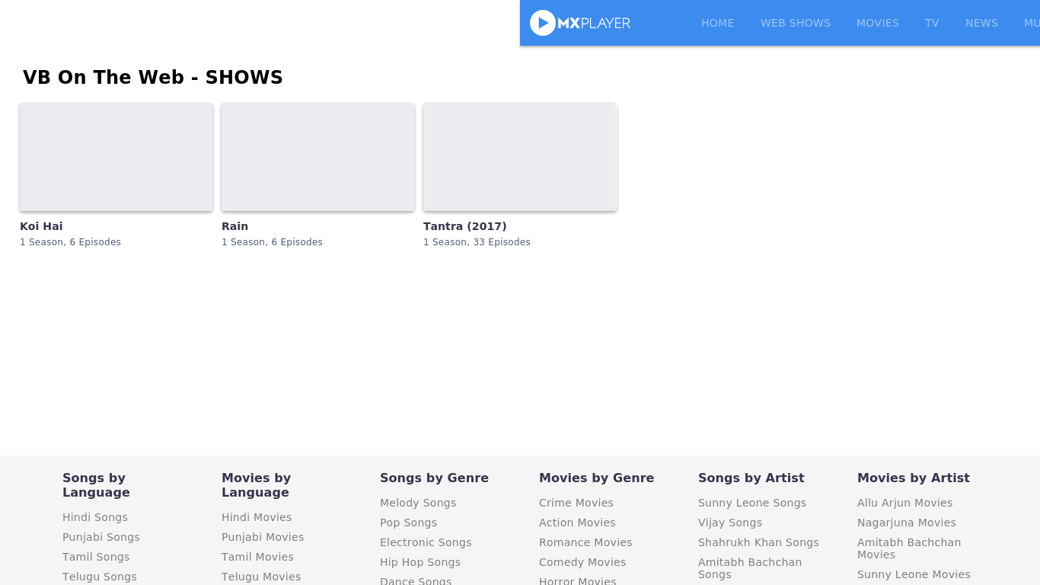Browse Crime Movies genre link
The height and width of the screenshot is (585, 1040).
(576, 503)
